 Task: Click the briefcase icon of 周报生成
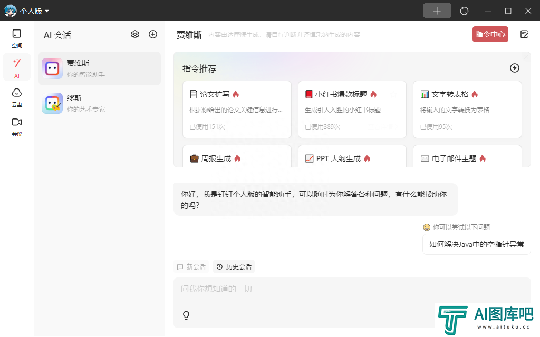tap(194, 158)
